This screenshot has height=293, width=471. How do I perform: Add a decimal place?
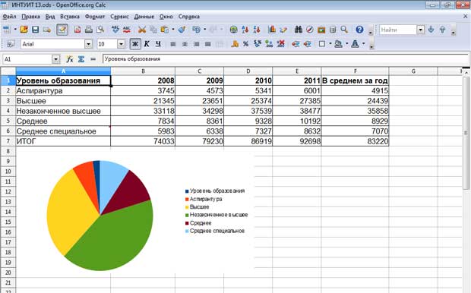tap(269, 44)
